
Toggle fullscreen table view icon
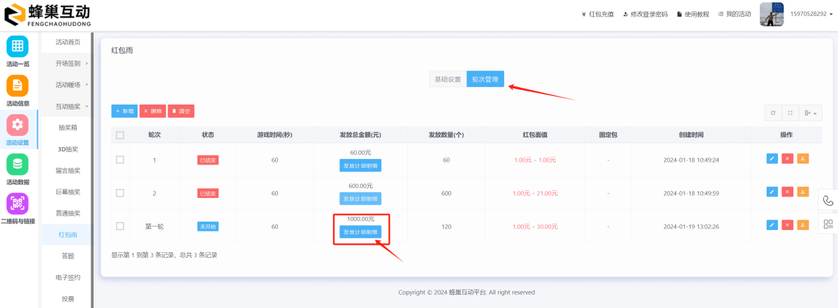[x=790, y=112]
